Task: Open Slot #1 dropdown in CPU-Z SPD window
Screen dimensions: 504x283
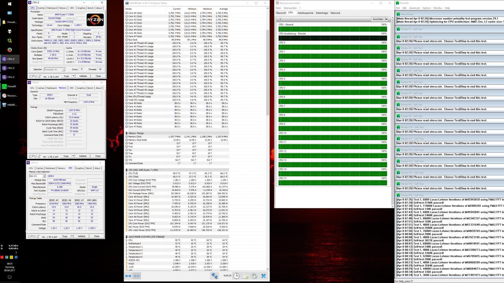Action: point(38,176)
